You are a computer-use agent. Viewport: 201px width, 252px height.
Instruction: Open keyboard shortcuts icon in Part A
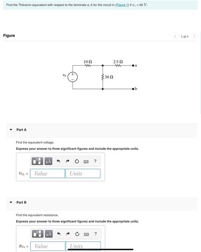coord(86,162)
